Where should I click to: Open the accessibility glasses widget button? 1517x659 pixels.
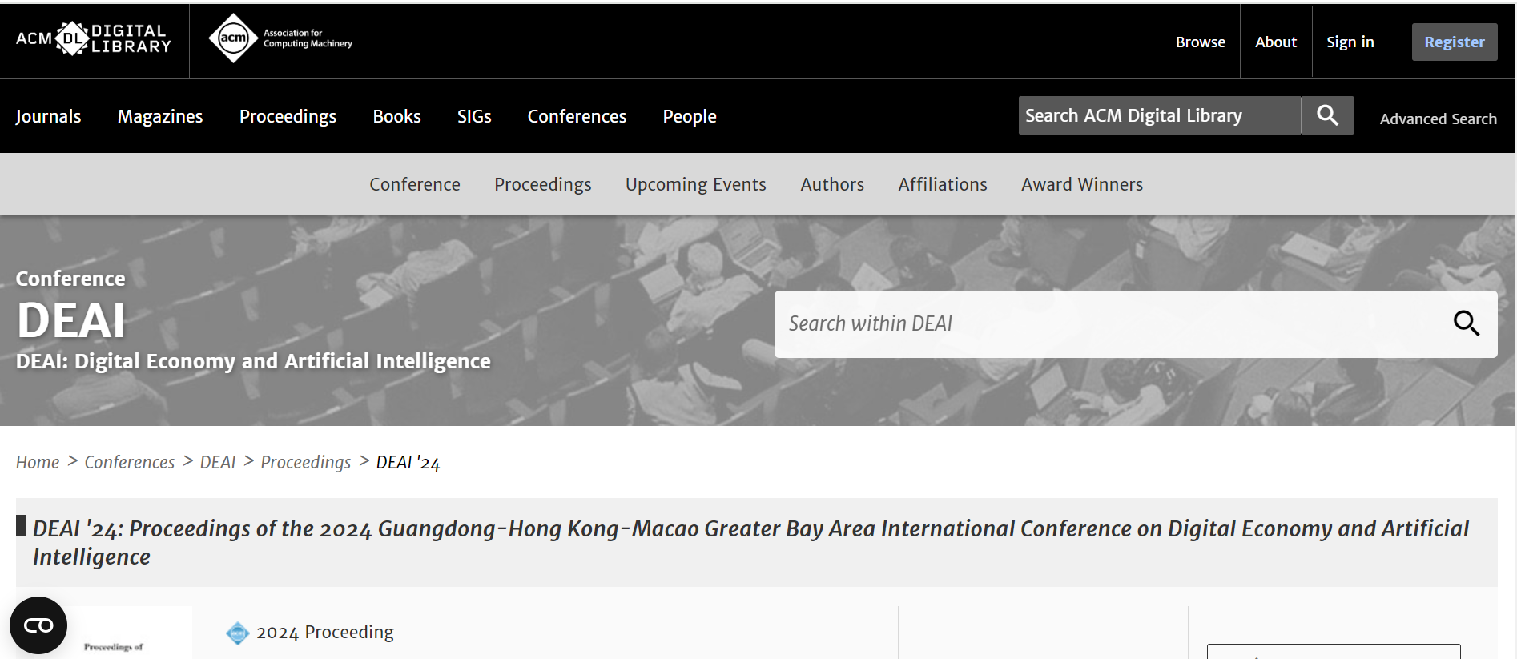click(x=38, y=625)
